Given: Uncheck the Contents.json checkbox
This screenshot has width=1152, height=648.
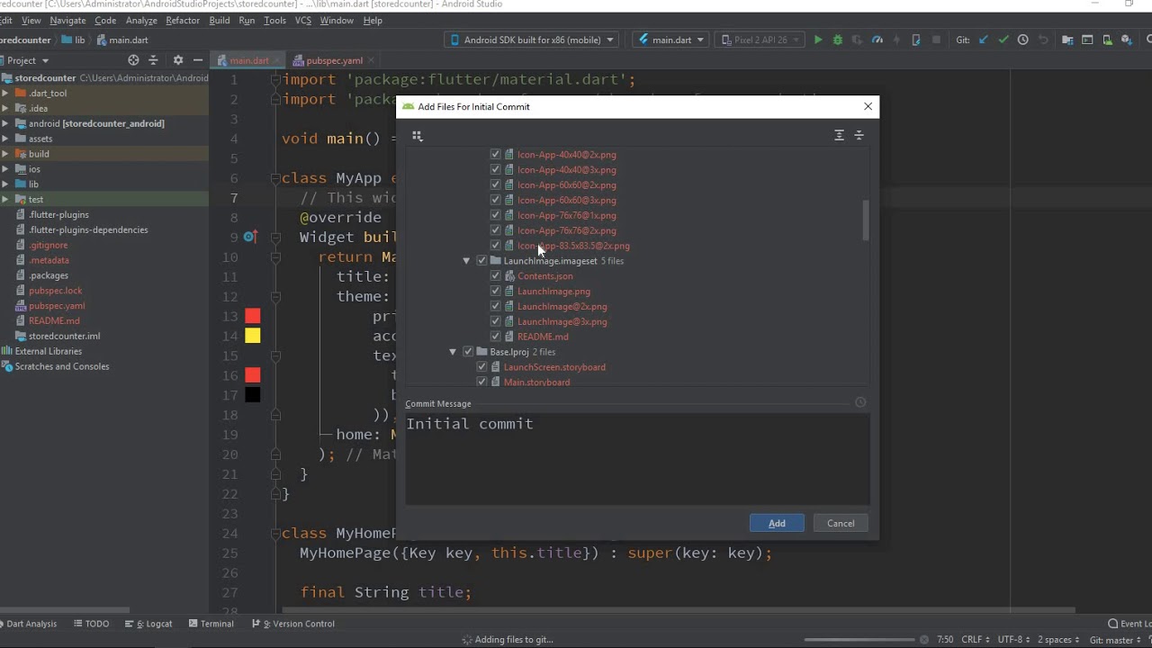Looking at the screenshot, I should [x=495, y=276].
